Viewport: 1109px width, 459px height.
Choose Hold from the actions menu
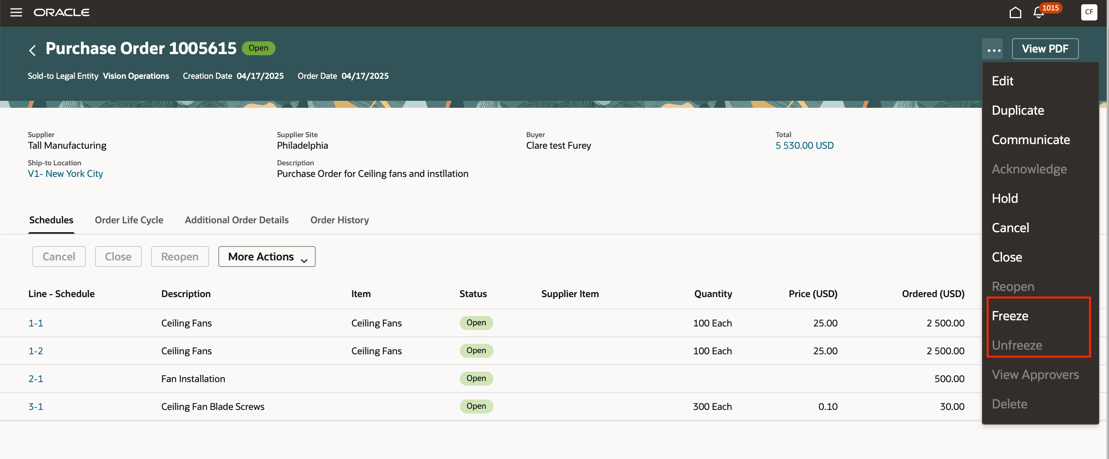(1004, 199)
